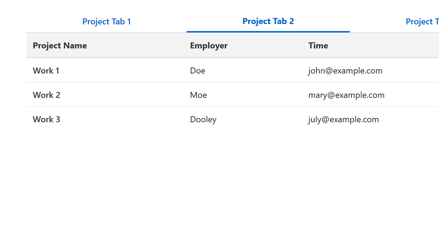Screen dimensions: 439x241
Task: Select the Work 1 project name cell
Action: tap(46, 71)
